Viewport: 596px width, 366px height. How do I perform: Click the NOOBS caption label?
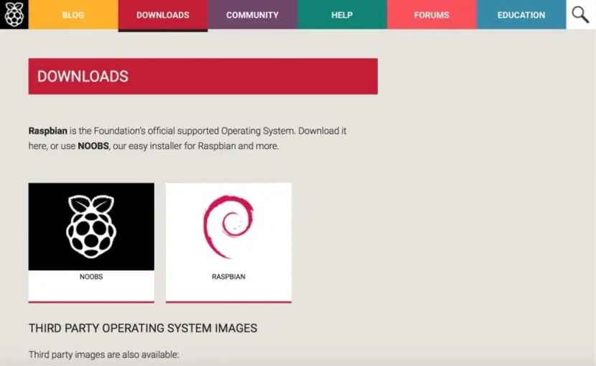coord(91,277)
